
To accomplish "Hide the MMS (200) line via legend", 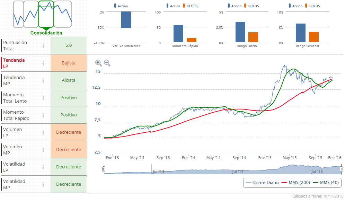I will click(x=293, y=183).
